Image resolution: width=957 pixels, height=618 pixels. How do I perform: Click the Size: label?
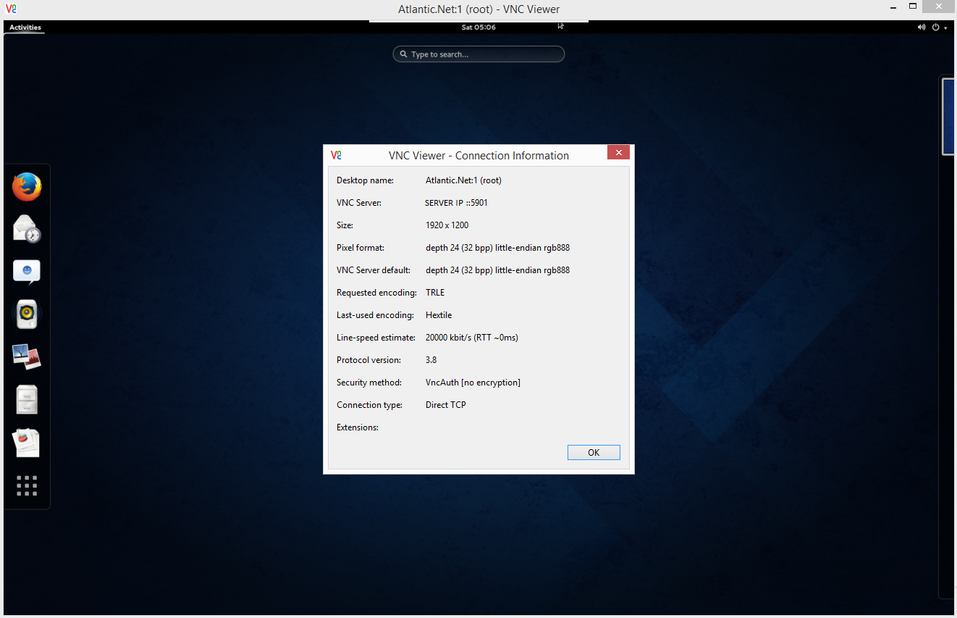[x=345, y=225]
